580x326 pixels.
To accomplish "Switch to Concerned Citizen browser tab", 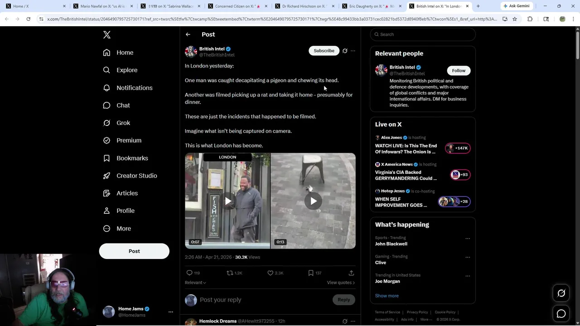I will click(237, 6).
